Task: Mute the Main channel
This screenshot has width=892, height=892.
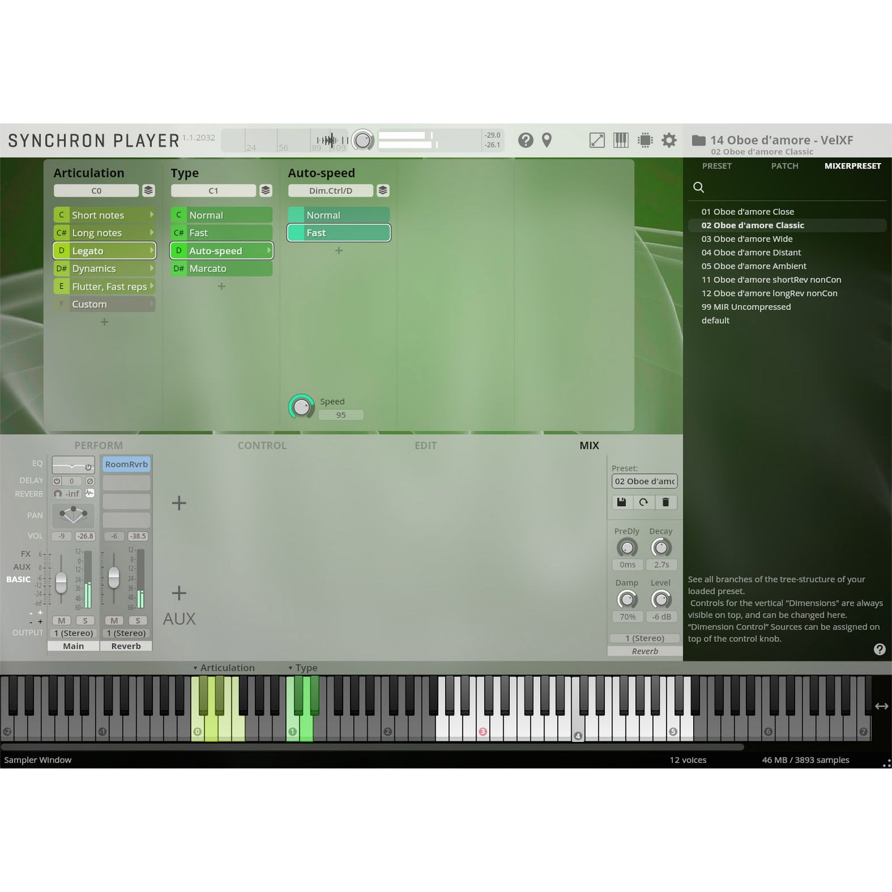Action: [x=61, y=620]
